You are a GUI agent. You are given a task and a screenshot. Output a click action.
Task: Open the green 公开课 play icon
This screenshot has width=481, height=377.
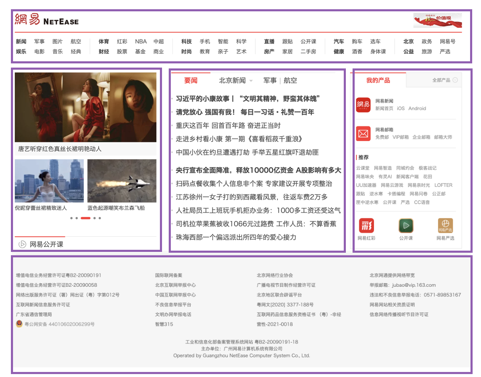[x=406, y=226]
